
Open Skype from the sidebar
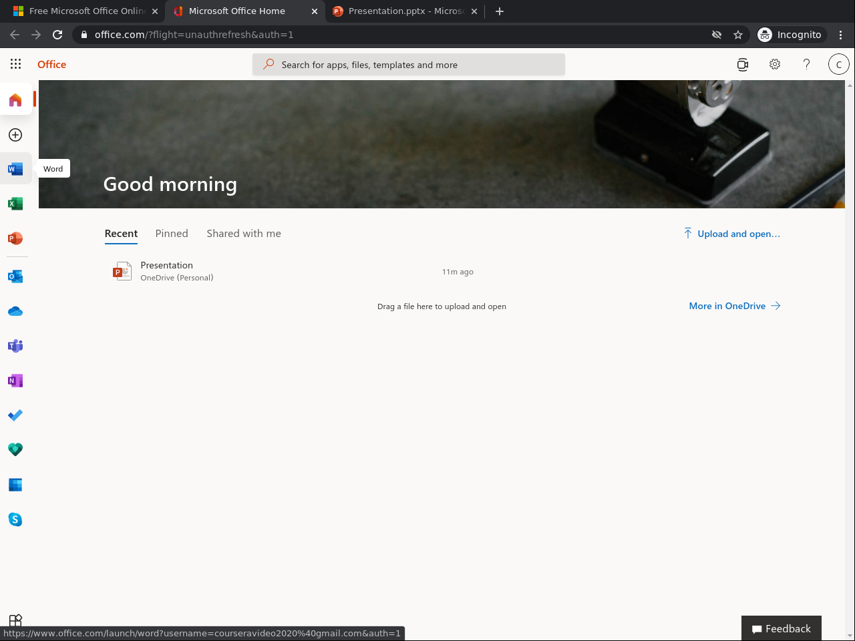coord(15,519)
